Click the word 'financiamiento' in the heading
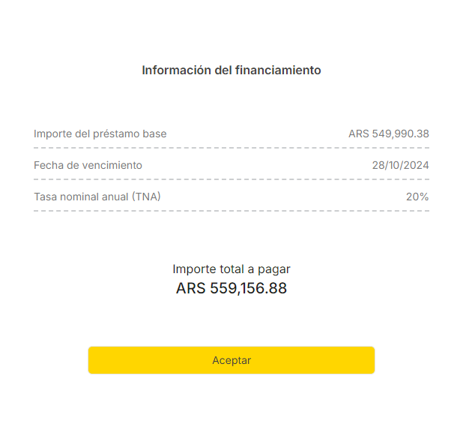This screenshot has height=442, width=469. [x=278, y=71]
